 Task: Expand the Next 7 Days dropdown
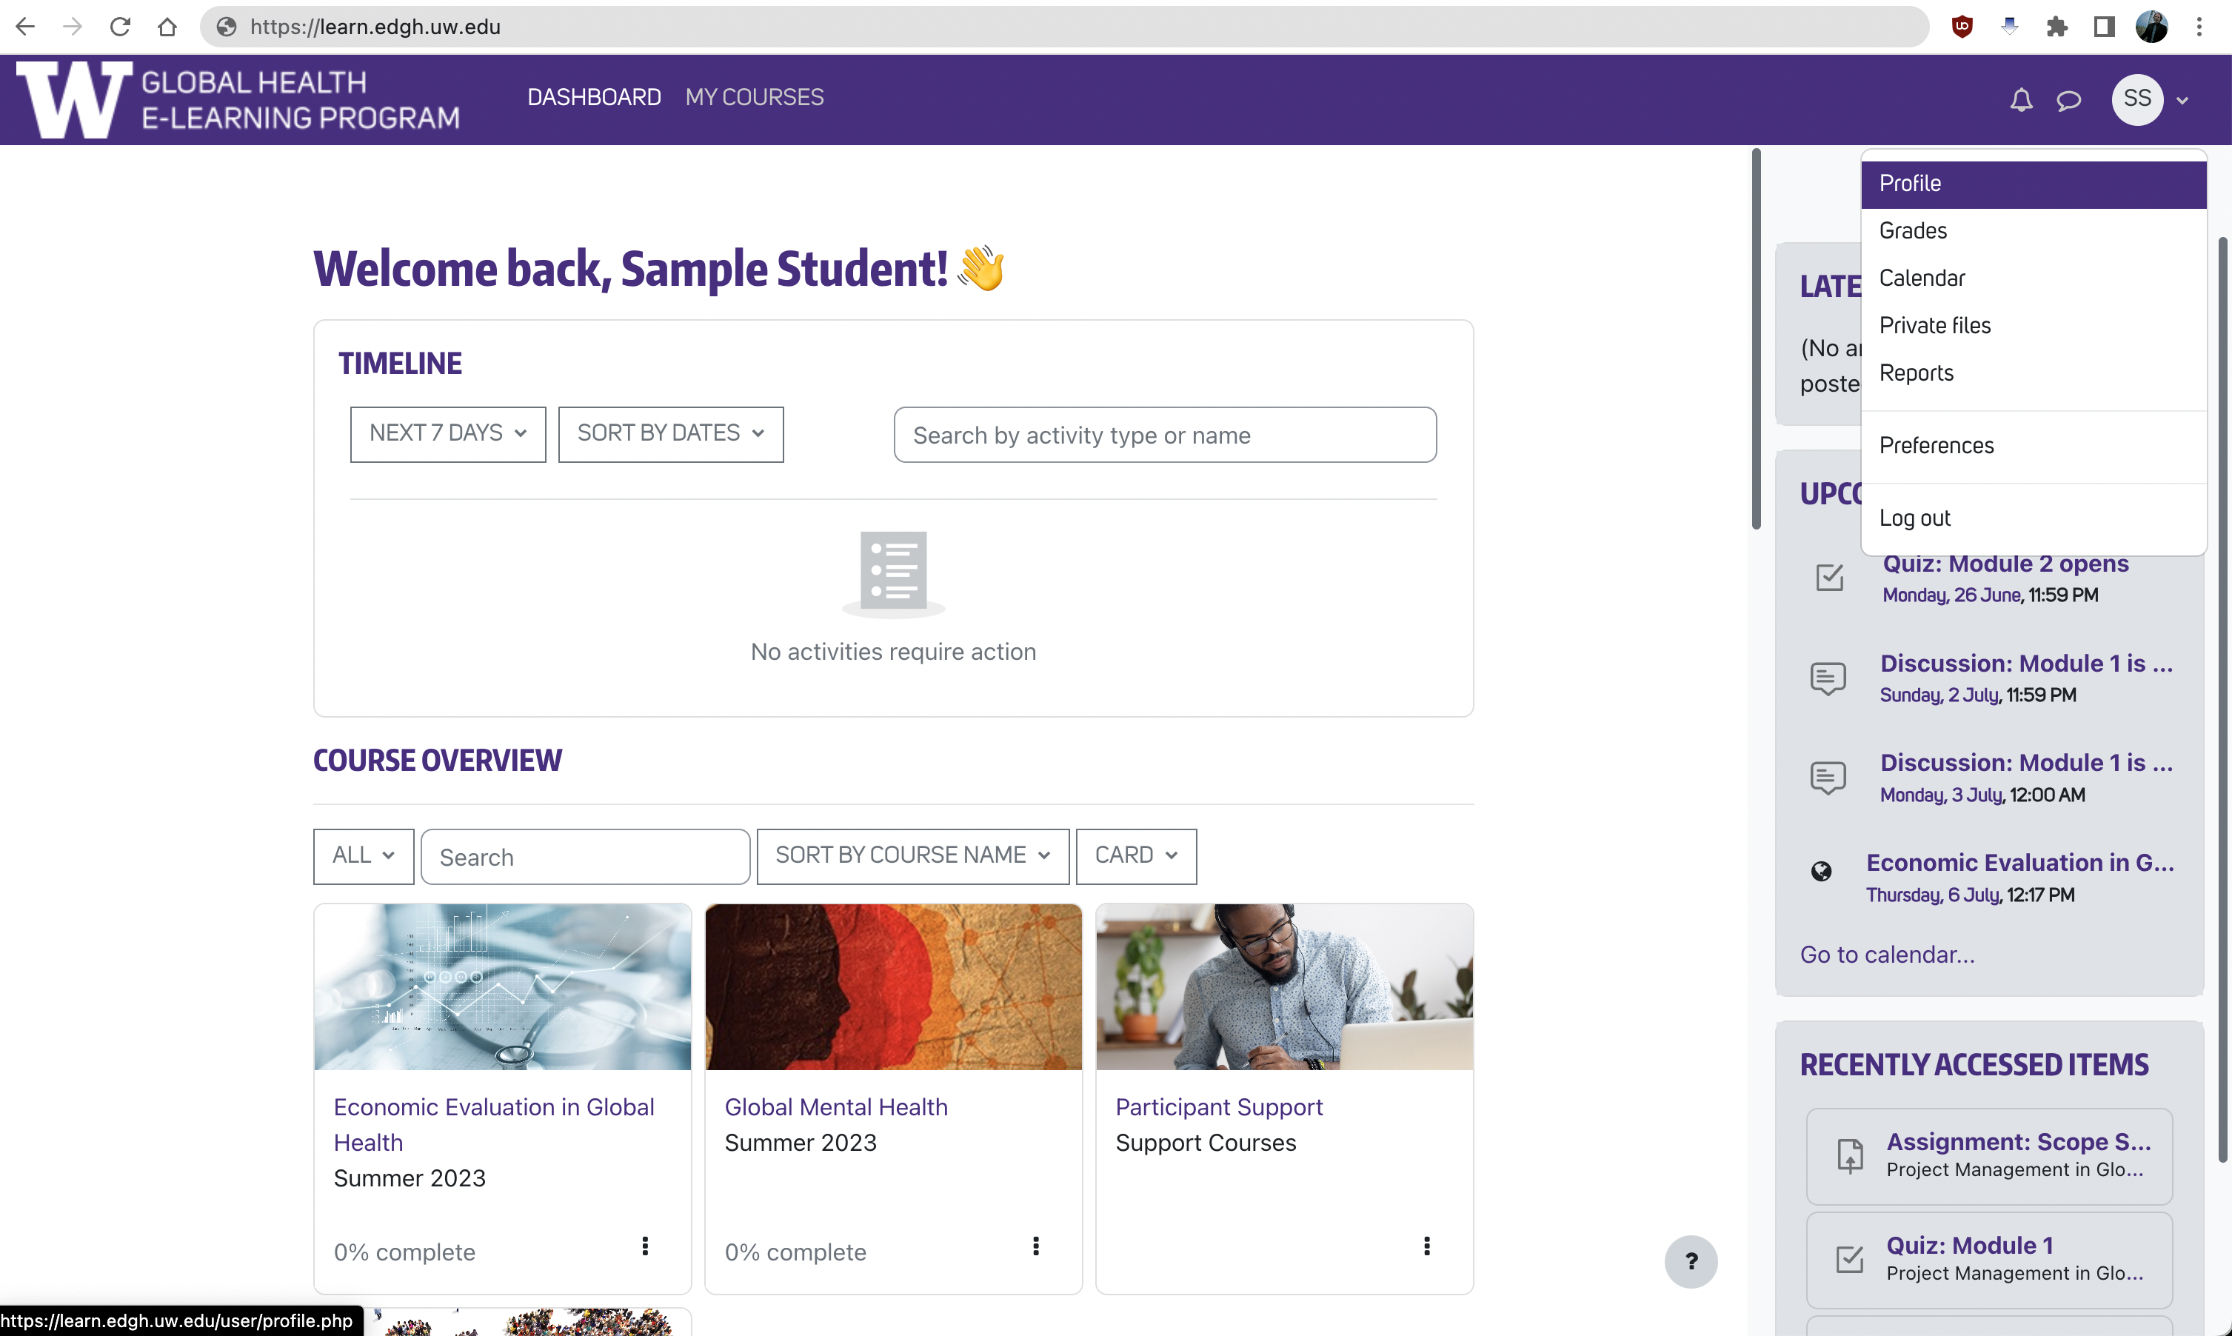pyautogui.click(x=447, y=434)
